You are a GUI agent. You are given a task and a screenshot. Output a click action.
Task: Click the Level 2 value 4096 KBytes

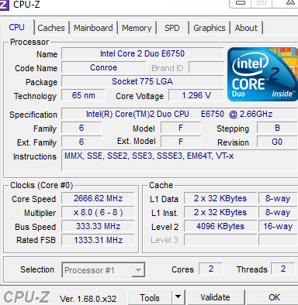pos(220,226)
